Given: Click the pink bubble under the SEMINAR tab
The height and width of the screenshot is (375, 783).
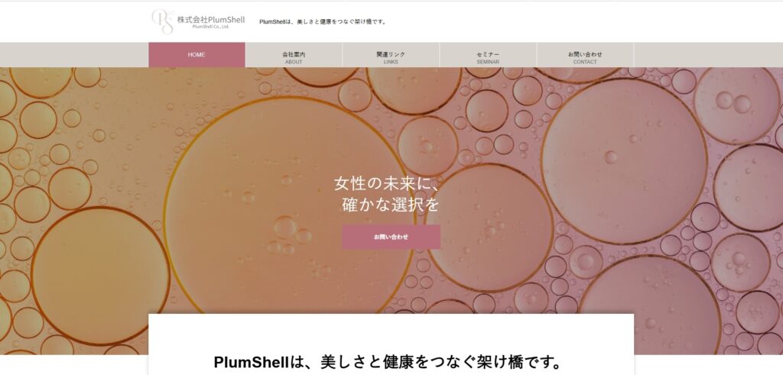Looking at the screenshot, I should (x=487, y=111).
